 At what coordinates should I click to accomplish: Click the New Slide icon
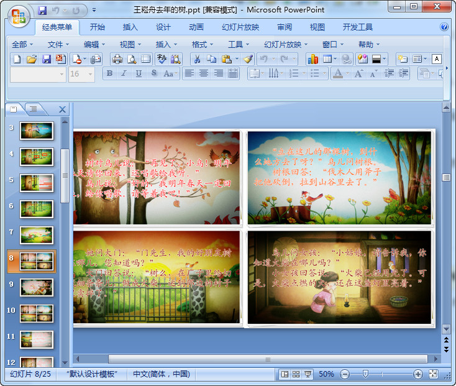pos(403,59)
